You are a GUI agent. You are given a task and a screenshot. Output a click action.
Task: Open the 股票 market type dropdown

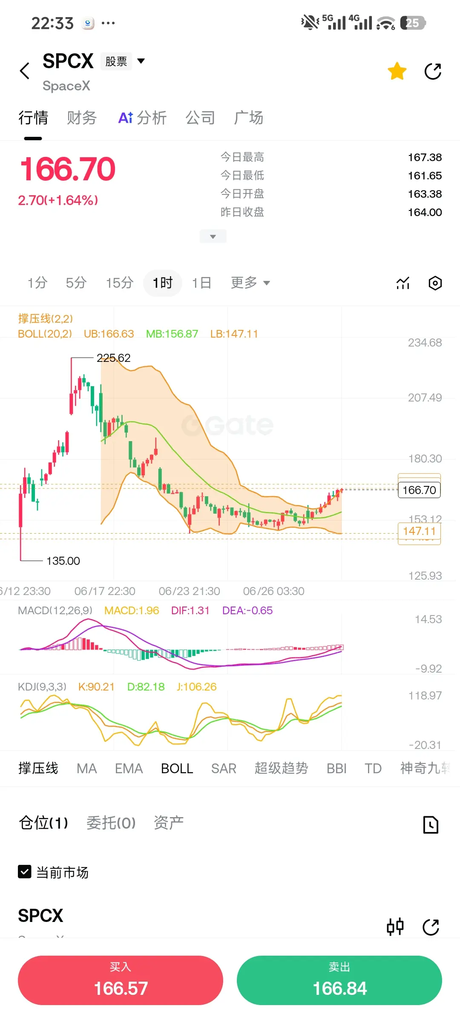tap(123, 61)
